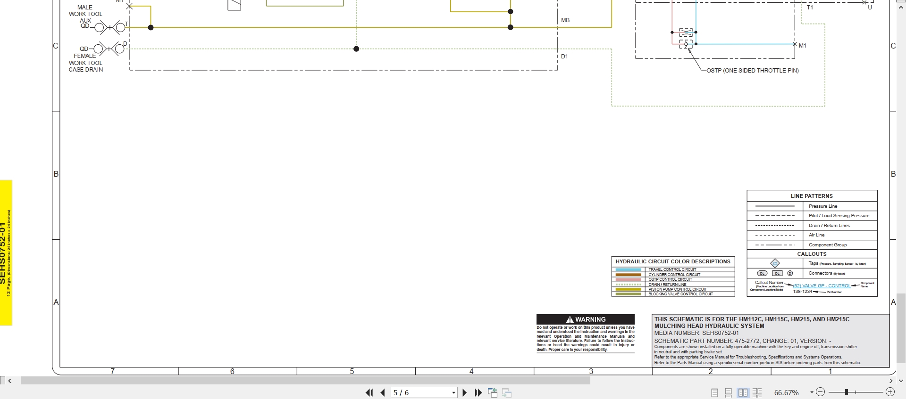Image resolution: width=906 pixels, height=399 pixels.
Task: Click the PISTON PUMP CONTROL CIRCUIT legend row
Action: pos(673,289)
